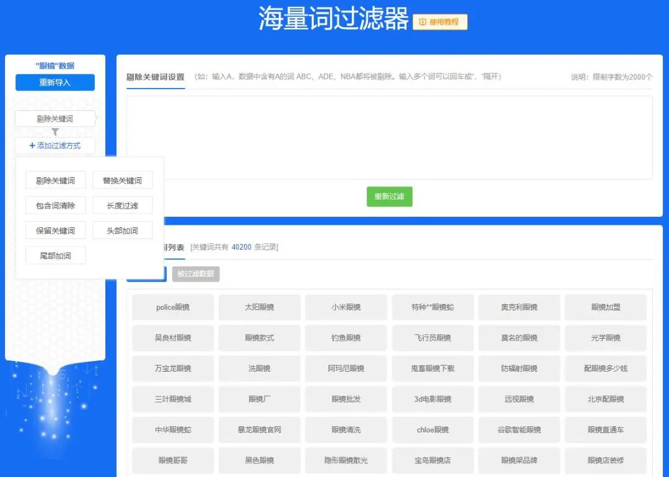Choose 尾部加词 from the popup
This screenshot has width=669, height=477.
(55, 255)
